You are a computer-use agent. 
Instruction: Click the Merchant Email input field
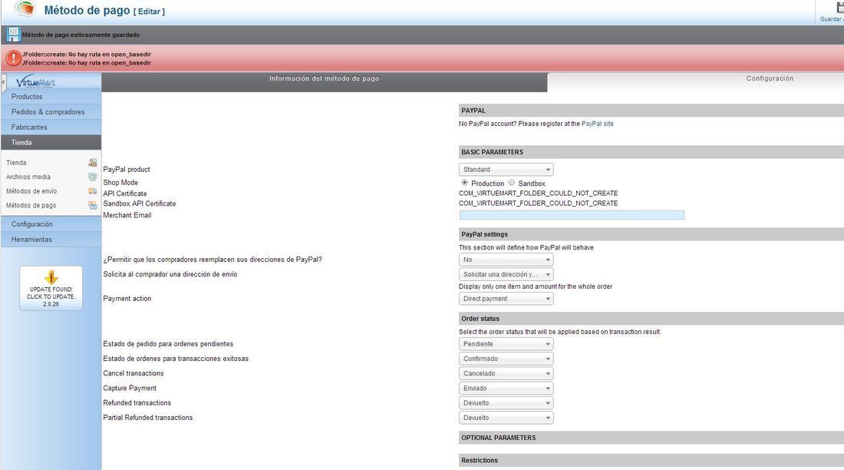(x=572, y=215)
